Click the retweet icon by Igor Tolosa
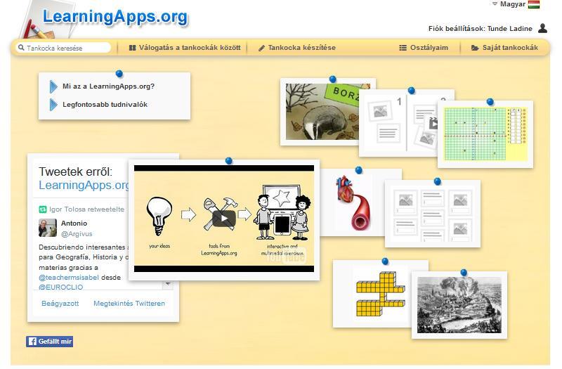 (43, 209)
